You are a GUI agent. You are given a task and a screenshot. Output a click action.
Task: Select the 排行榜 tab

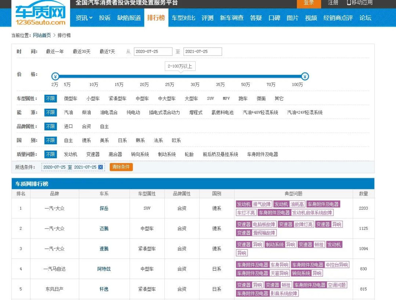[156, 18]
